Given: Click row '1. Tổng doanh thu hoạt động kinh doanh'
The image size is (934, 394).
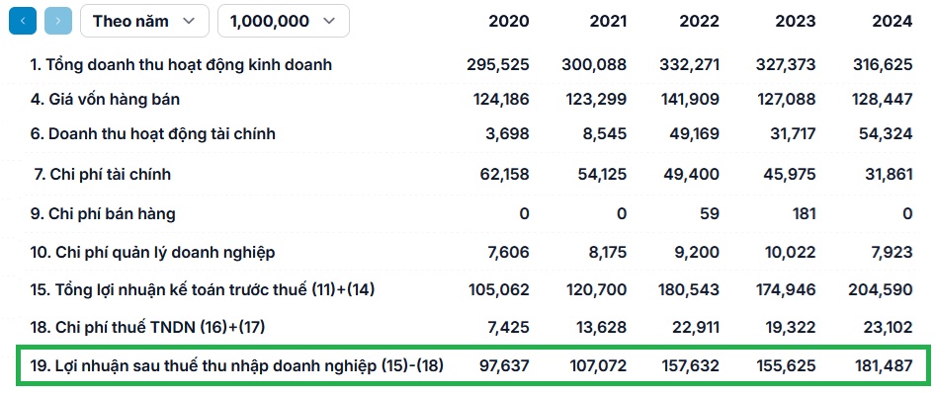Looking at the screenshot, I should (470, 64).
